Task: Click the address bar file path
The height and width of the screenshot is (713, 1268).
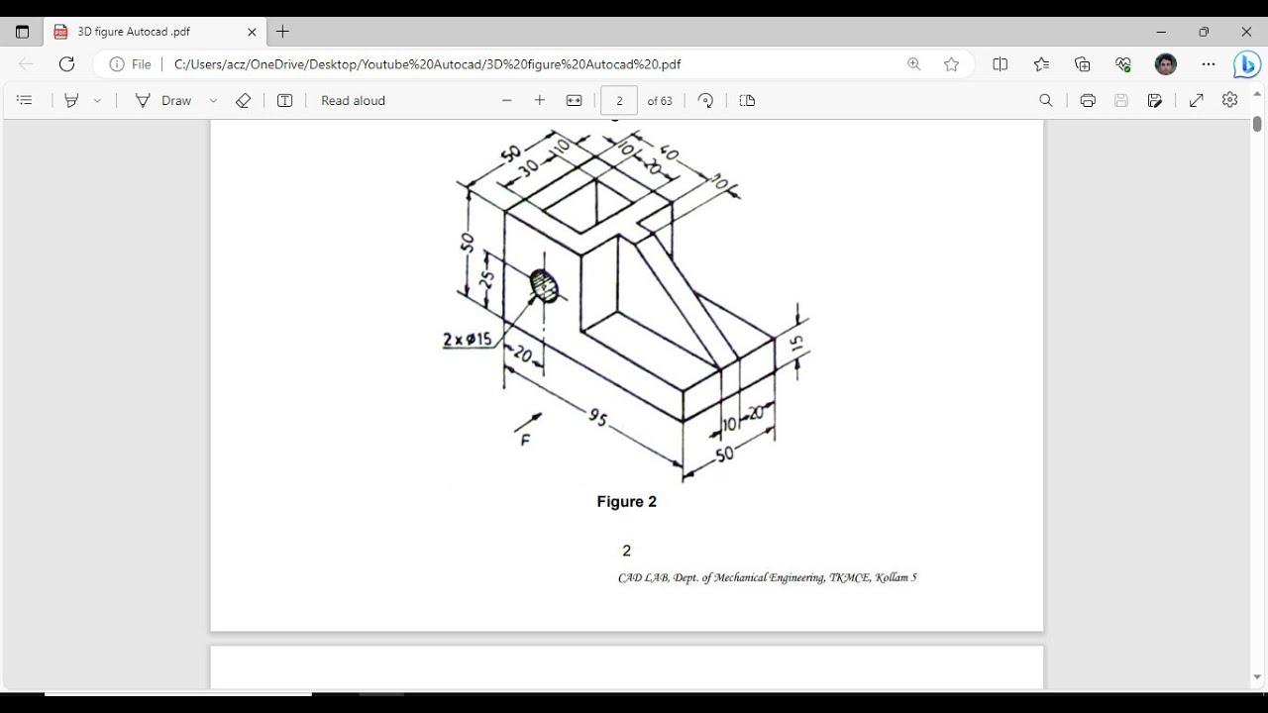Action: 427,64
